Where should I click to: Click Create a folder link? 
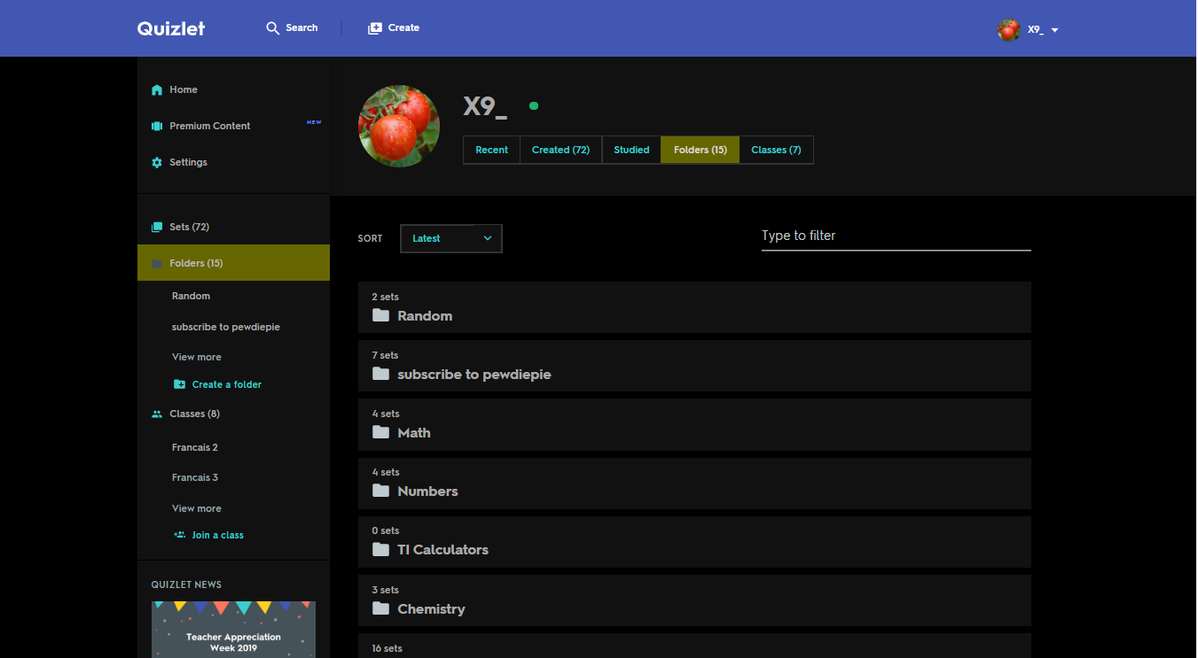coord(226,384)
